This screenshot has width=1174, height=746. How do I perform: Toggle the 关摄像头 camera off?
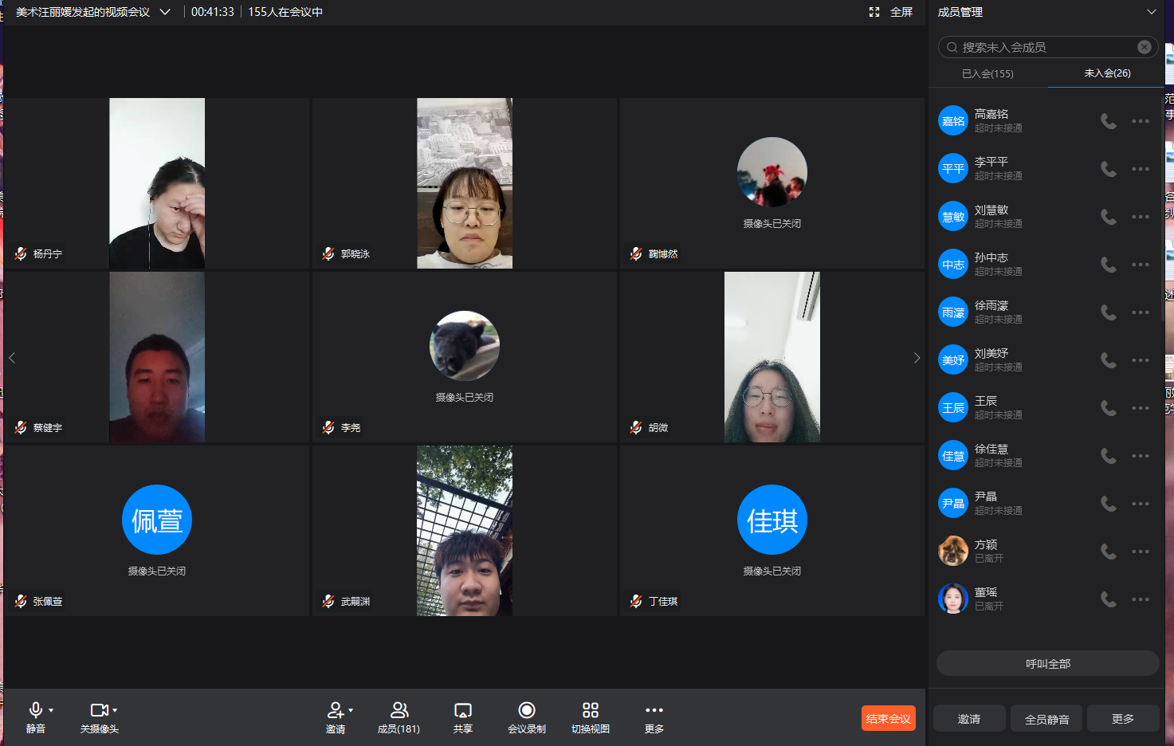(x=99, y=711)
